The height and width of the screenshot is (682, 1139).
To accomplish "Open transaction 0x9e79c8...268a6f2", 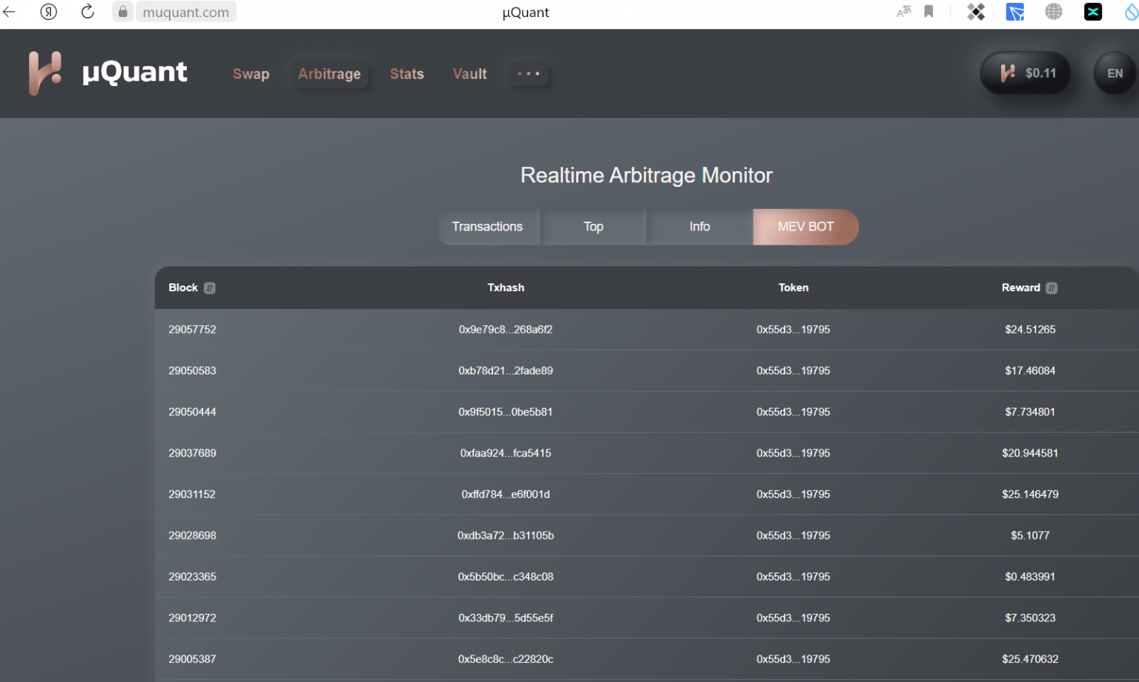I will tap(506, 329).
